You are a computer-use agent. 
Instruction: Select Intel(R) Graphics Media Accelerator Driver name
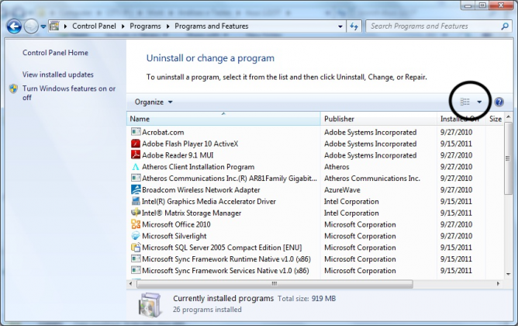(x=209, y=201)
